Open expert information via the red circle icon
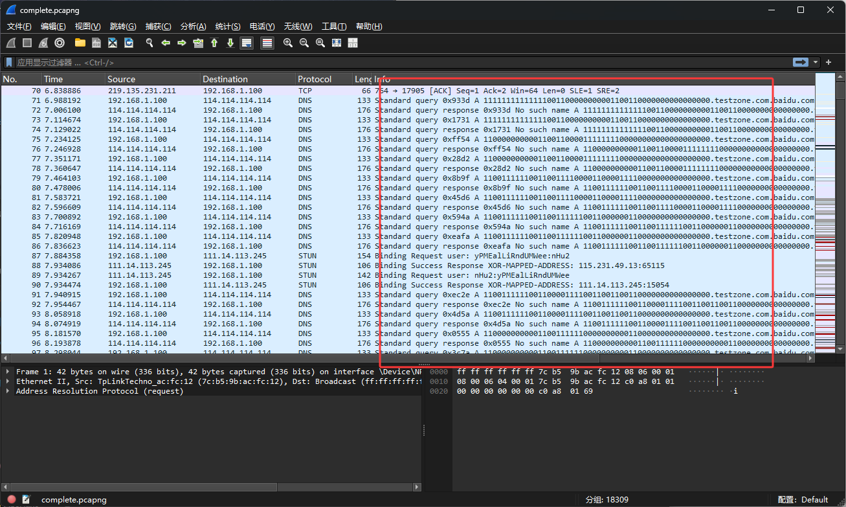This screenshot has width=846, height=507. (x=11, y=499)
